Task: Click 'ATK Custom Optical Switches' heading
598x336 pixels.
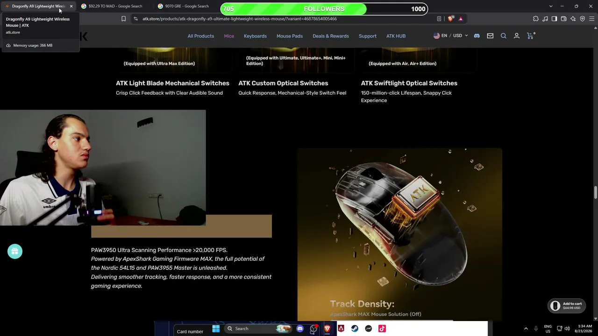Action: 283,83
